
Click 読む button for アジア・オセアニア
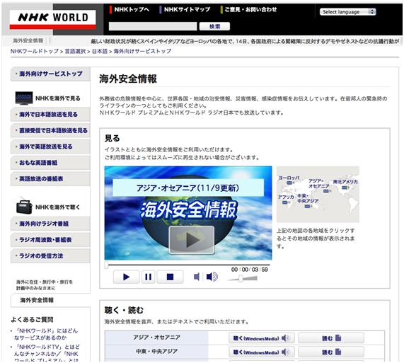[331, 338]
